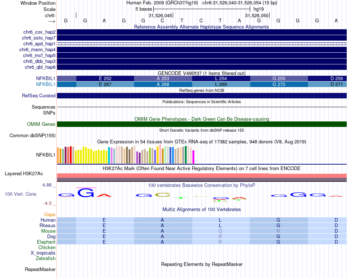Open Publications: Sequences in Scientific Articles title
Screen dimensions: 347x278
[x=202, y=102]
